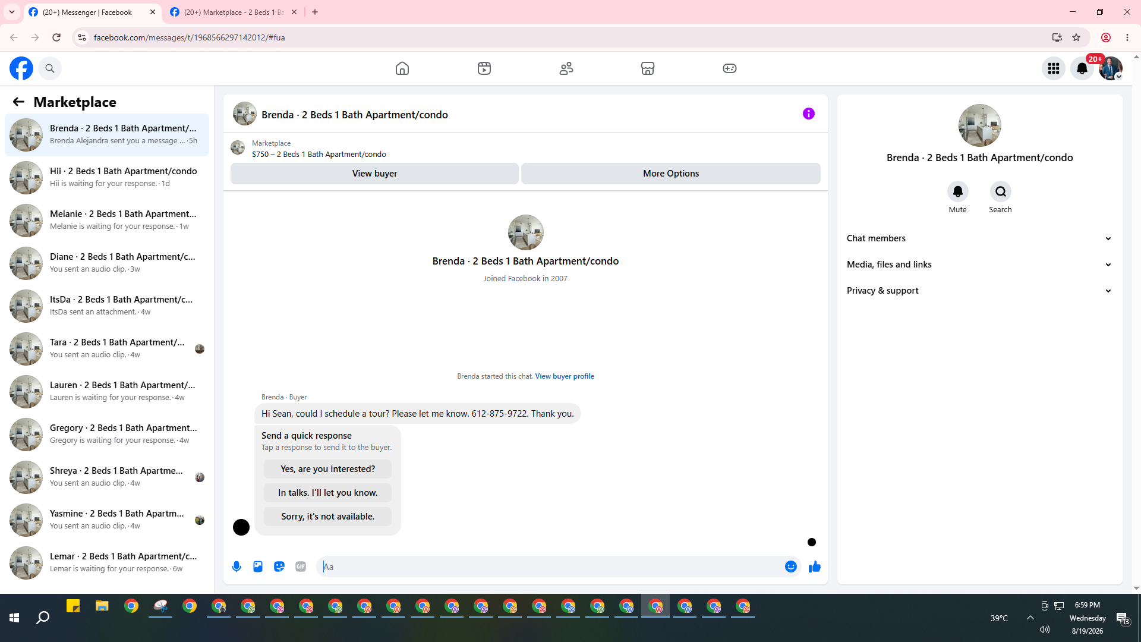Viewport: 1141px width, 642px height.
Task: Open Sticky Notes from the taskbar
Action: (x=73, y=606)
